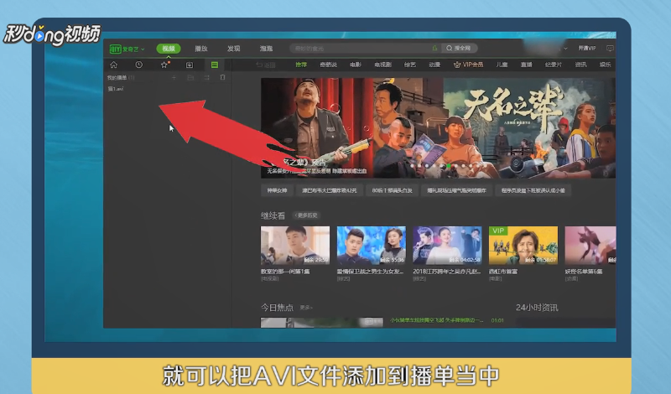The width and height of the screenshot is (671, 394).
Task: Switch to the 泡泡 tab
Action: pos(266,49)
